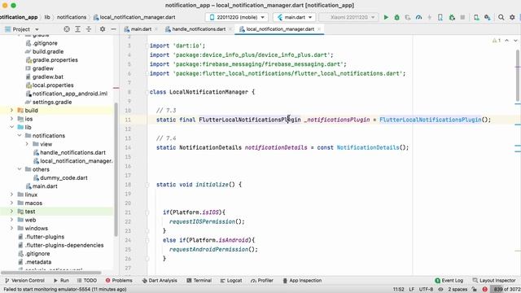Image resolution: width=521 pixels, height=293 pixels.
Task: Open the Logcat tool window
Action: point(231,281)
